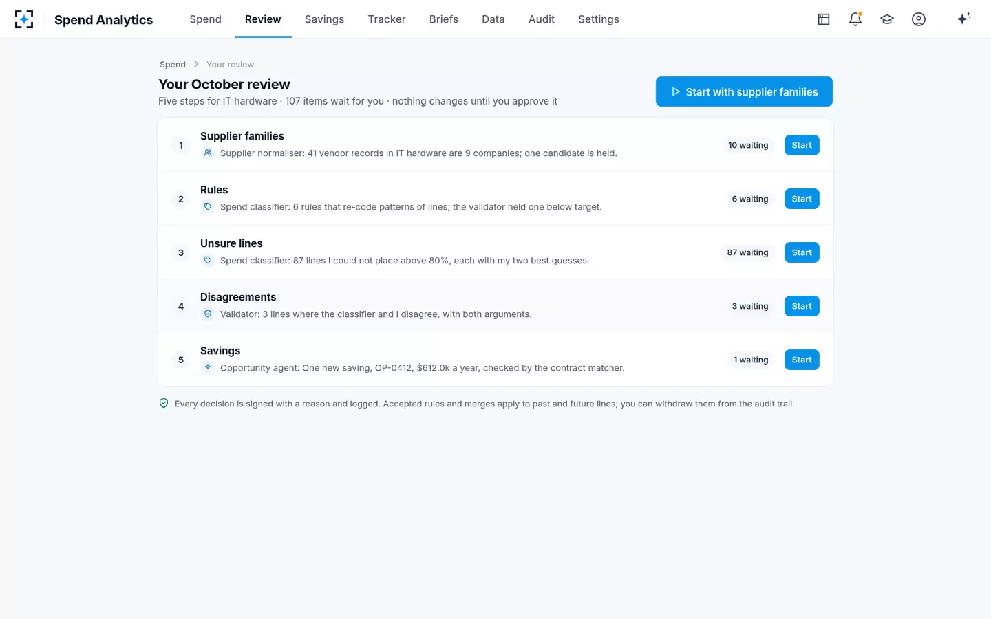The height and width of the screenshot is (619, 991).
Task: Open the Savings tab
Action: pos(324,19)
